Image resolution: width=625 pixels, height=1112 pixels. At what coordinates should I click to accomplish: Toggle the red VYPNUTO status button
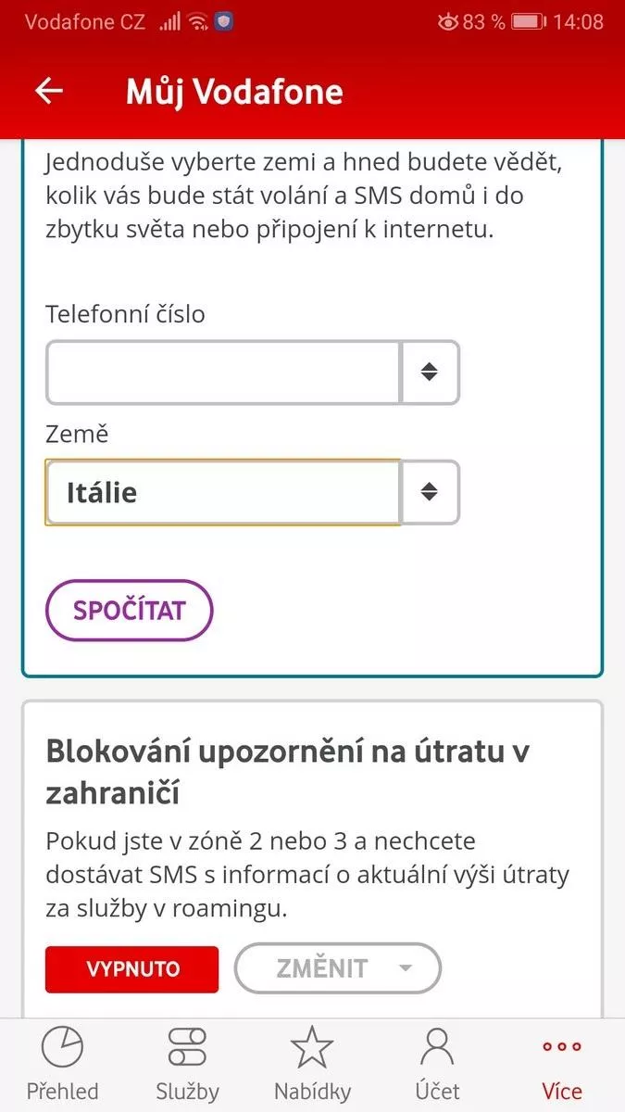point(132,969)
